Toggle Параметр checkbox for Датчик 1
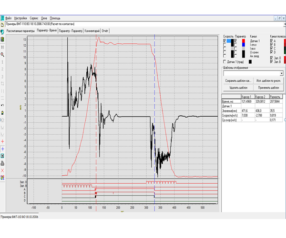The height and width of the screenshot is (238, 286). click(235, 41)
